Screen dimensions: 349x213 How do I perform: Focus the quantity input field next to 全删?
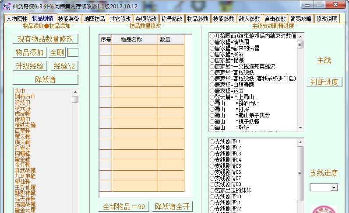[x=73, y=52]
